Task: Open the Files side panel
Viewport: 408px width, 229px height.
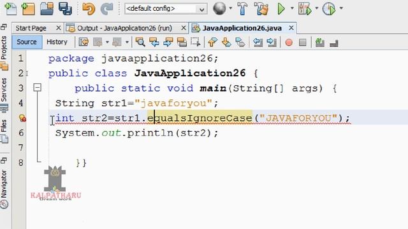Action: coord(4,132)
